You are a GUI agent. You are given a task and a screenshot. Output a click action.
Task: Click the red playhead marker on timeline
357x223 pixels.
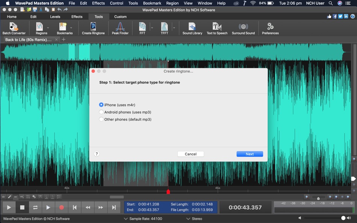[x=168, y=191]
